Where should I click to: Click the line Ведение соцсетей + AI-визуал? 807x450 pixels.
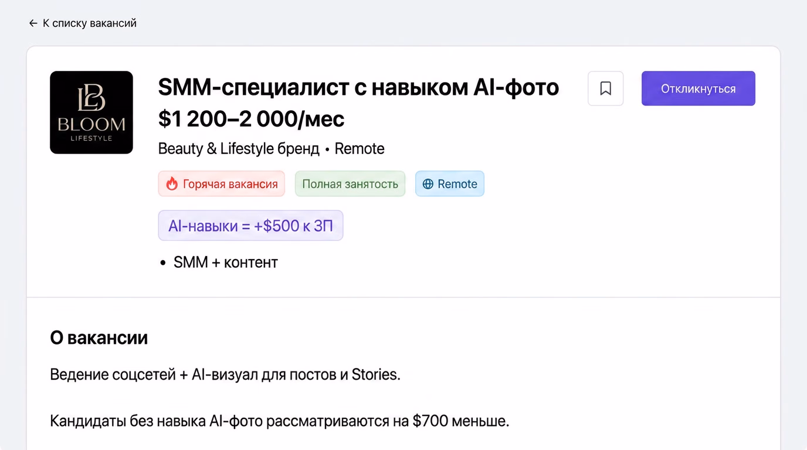(x=225, y=374)
